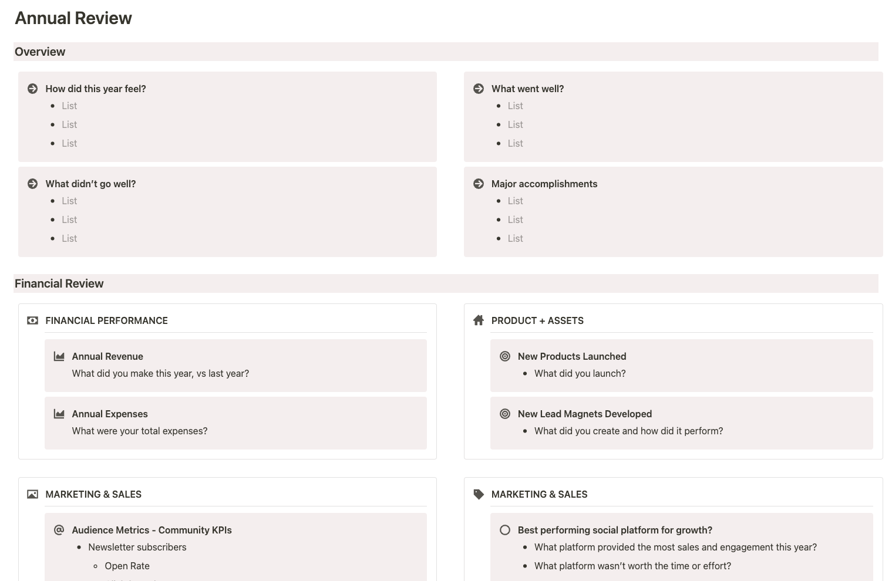This screenshot has height=581, width=892.
Task: Click arrow icon next to "Major accomplishments"
Action: coord(479,184)
